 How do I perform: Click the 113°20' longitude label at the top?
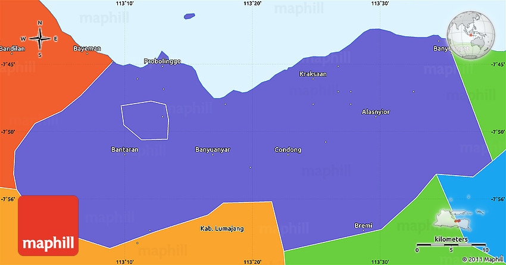pos(252,4)
